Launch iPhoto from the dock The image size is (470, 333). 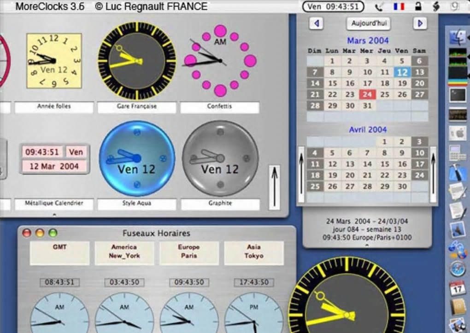pos(458,325)
